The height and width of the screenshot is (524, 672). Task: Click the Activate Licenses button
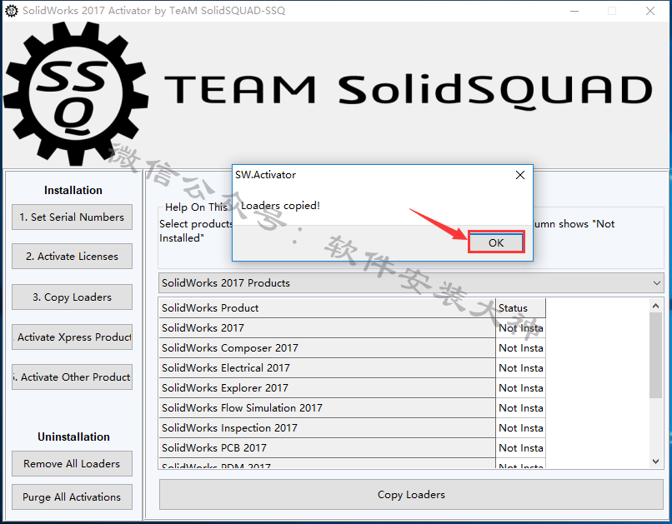coord(72,256)
